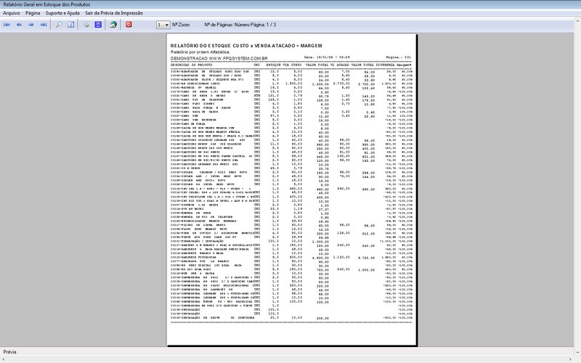Click the previous page arrow
The height and width of the screenshot is (363, 581).
[x=20, y=24]
